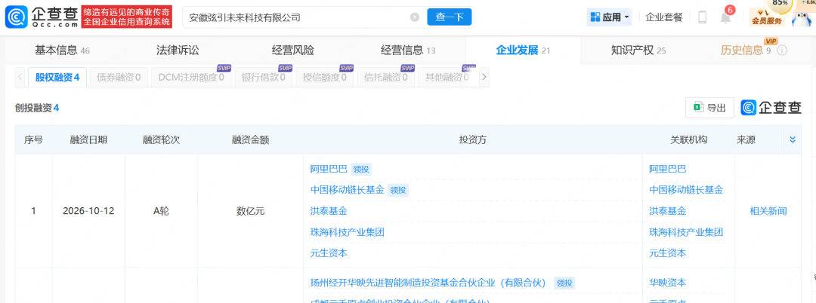Open 阿里巴巴 in the 关联机构 column
Viewport: 816px width, 303px height.
click(x=668, y=169)
